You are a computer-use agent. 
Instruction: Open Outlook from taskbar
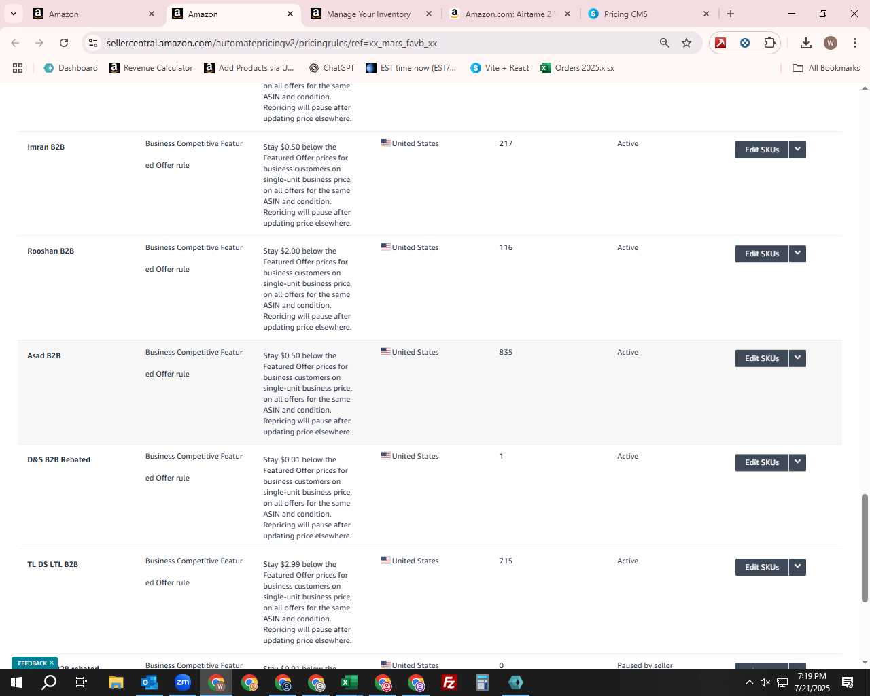pos(149,682)
